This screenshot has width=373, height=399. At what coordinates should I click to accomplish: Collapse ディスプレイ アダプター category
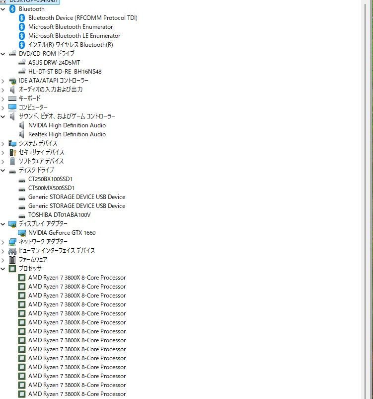pos(3,224)
